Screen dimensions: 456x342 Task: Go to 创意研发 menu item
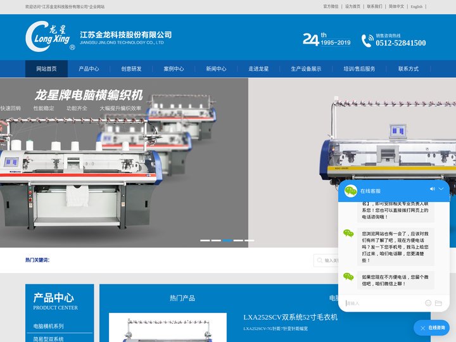[x=131, y=69]
